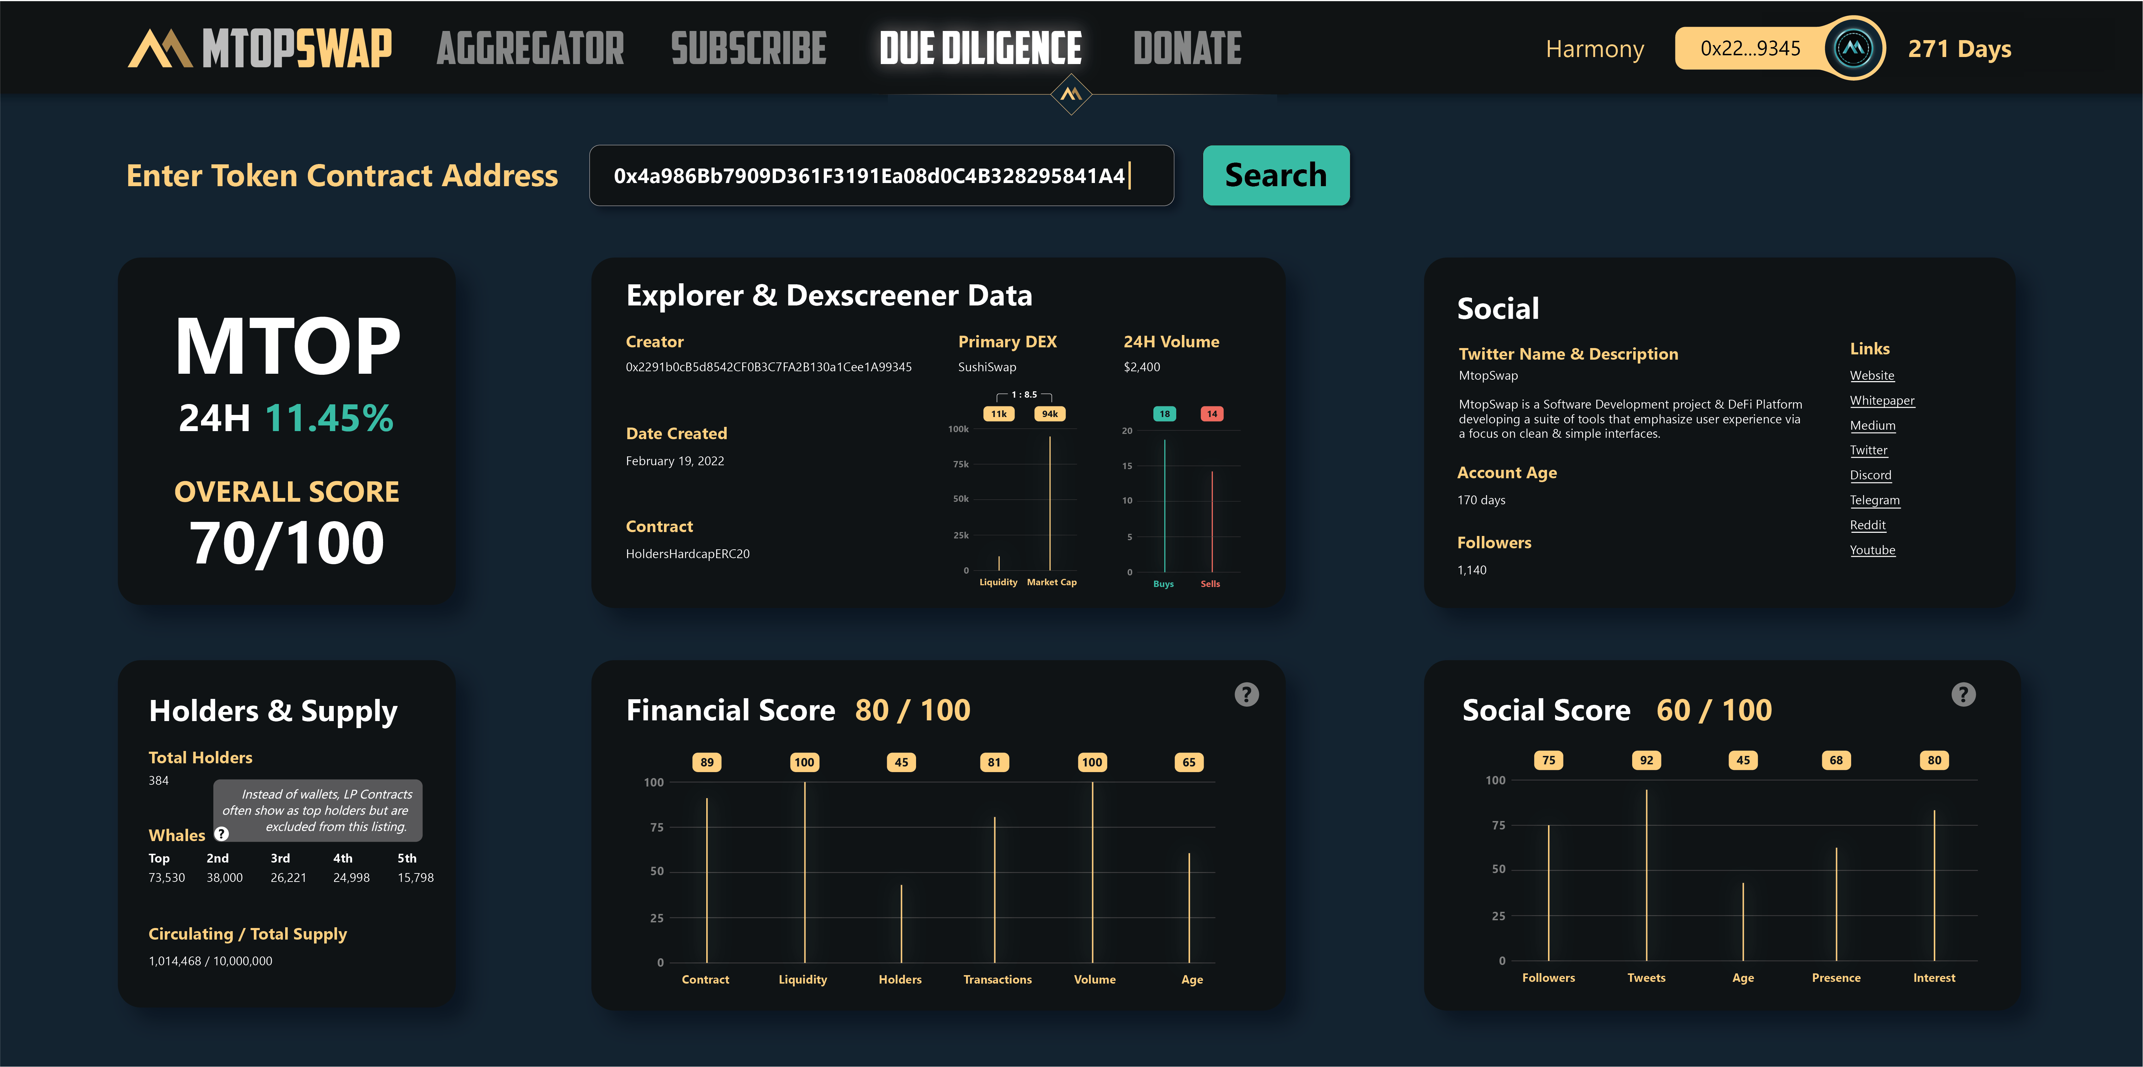This screenshot has width=2143, height=1067.
Task: Click the Search button
Action: (1276, 176)
